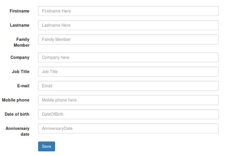
Task: Click the Family Member label
Action: coord(22,42)
